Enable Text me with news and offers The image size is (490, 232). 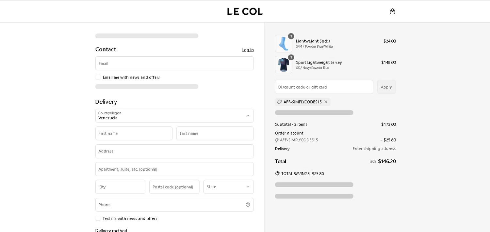click(x=98, y=218)
